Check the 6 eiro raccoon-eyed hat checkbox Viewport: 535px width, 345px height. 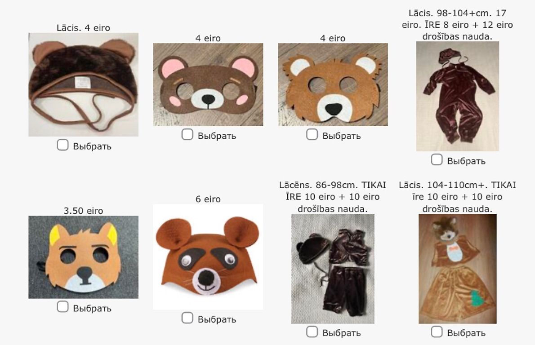pos(187,318)
